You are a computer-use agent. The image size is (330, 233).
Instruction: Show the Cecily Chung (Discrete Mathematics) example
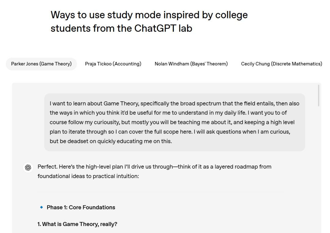click(281, 64)
